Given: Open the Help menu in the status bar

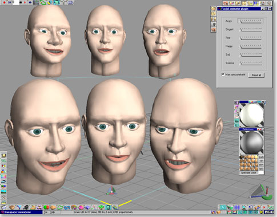Looking at the screenshot, I should pyautogui.click(x=52, y=212).
